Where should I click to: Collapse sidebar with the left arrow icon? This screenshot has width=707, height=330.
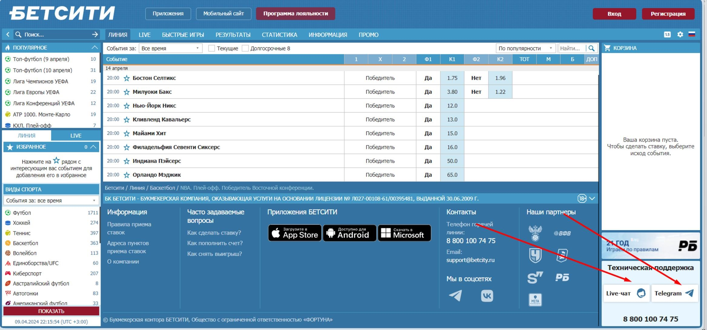[8, 35]
